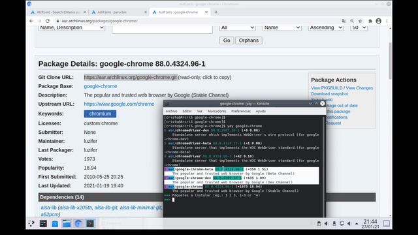
Task: Close the Search Criteria tab
Action: [85, 12]
